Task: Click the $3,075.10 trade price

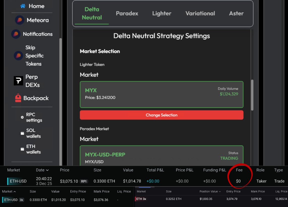Action: [x=69, y=181]
